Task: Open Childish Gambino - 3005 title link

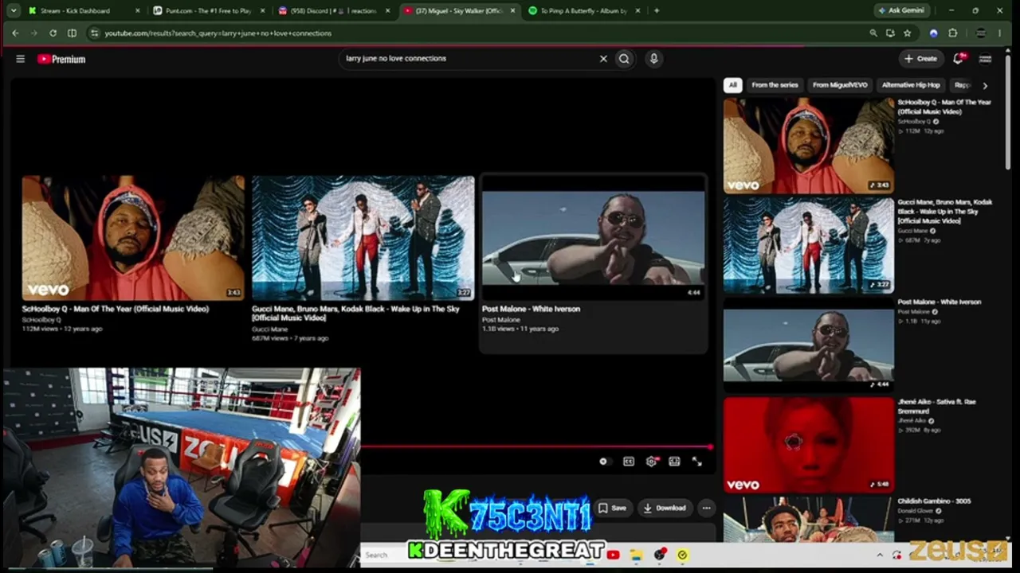Action: [934, 501]
